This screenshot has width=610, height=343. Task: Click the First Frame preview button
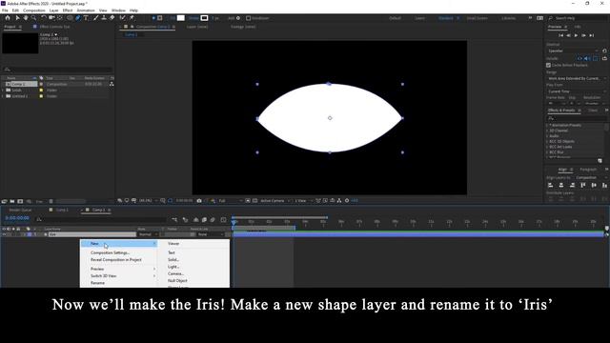tap(561, 35)
